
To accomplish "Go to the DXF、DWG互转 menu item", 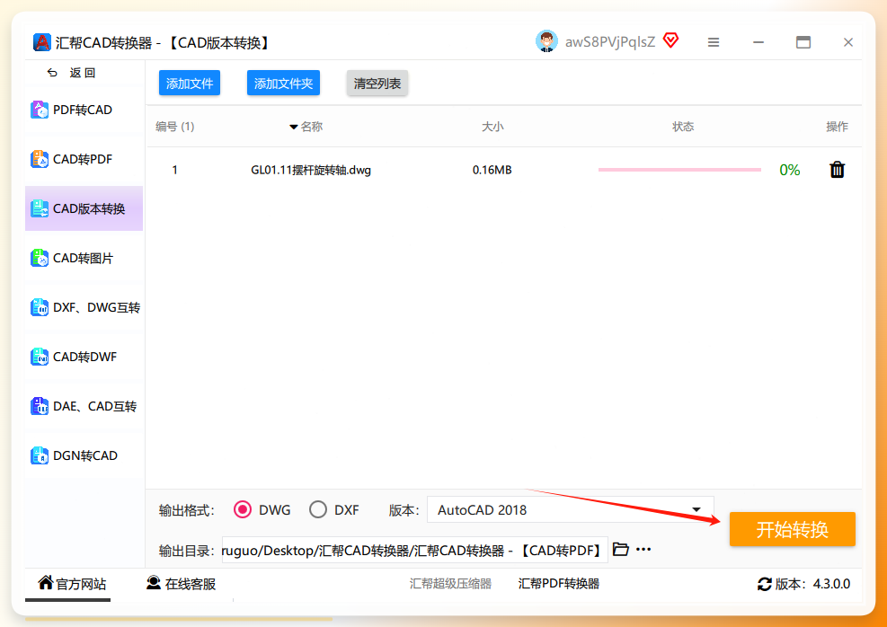I will 84,307.
